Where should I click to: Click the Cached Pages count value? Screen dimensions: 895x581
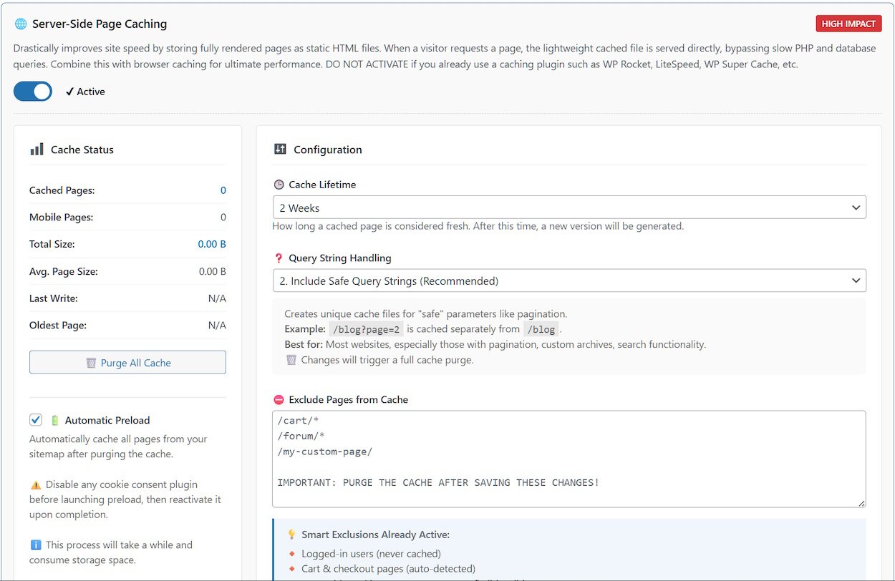[x=223, y=190]
